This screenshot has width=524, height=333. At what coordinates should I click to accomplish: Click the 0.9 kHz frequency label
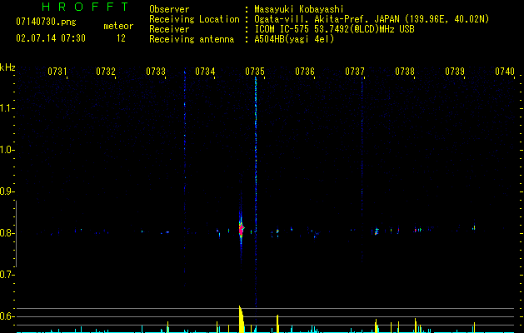(x=6, y=191)
